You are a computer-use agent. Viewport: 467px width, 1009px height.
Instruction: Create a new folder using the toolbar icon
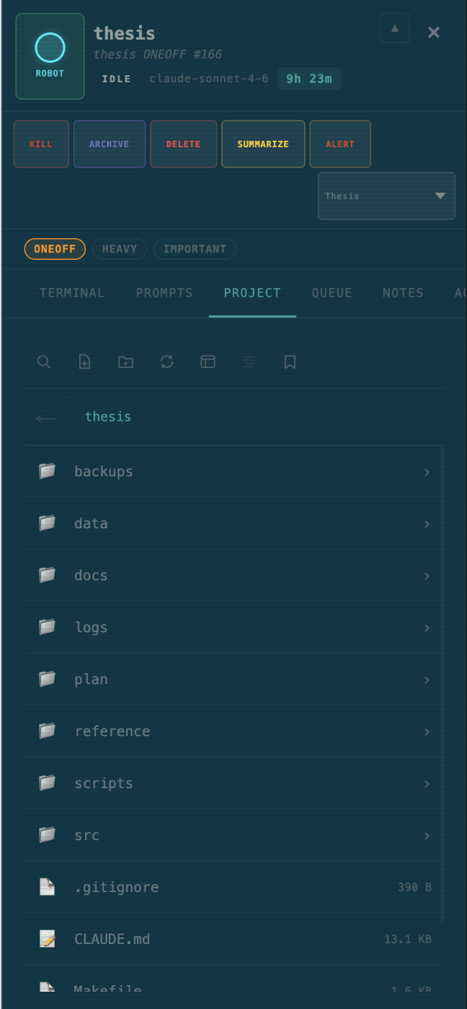click(125, 362)
